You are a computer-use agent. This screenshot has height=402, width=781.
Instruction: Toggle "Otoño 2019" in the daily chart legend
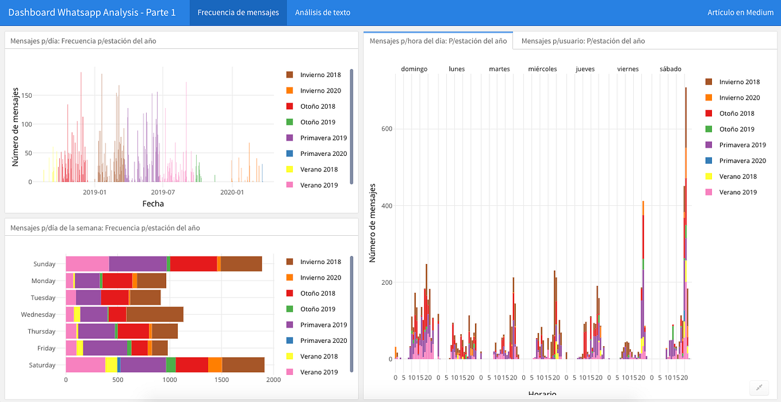click(319, 121)
